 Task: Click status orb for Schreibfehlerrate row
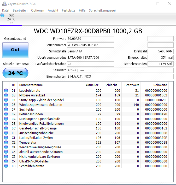coord(6,166)
